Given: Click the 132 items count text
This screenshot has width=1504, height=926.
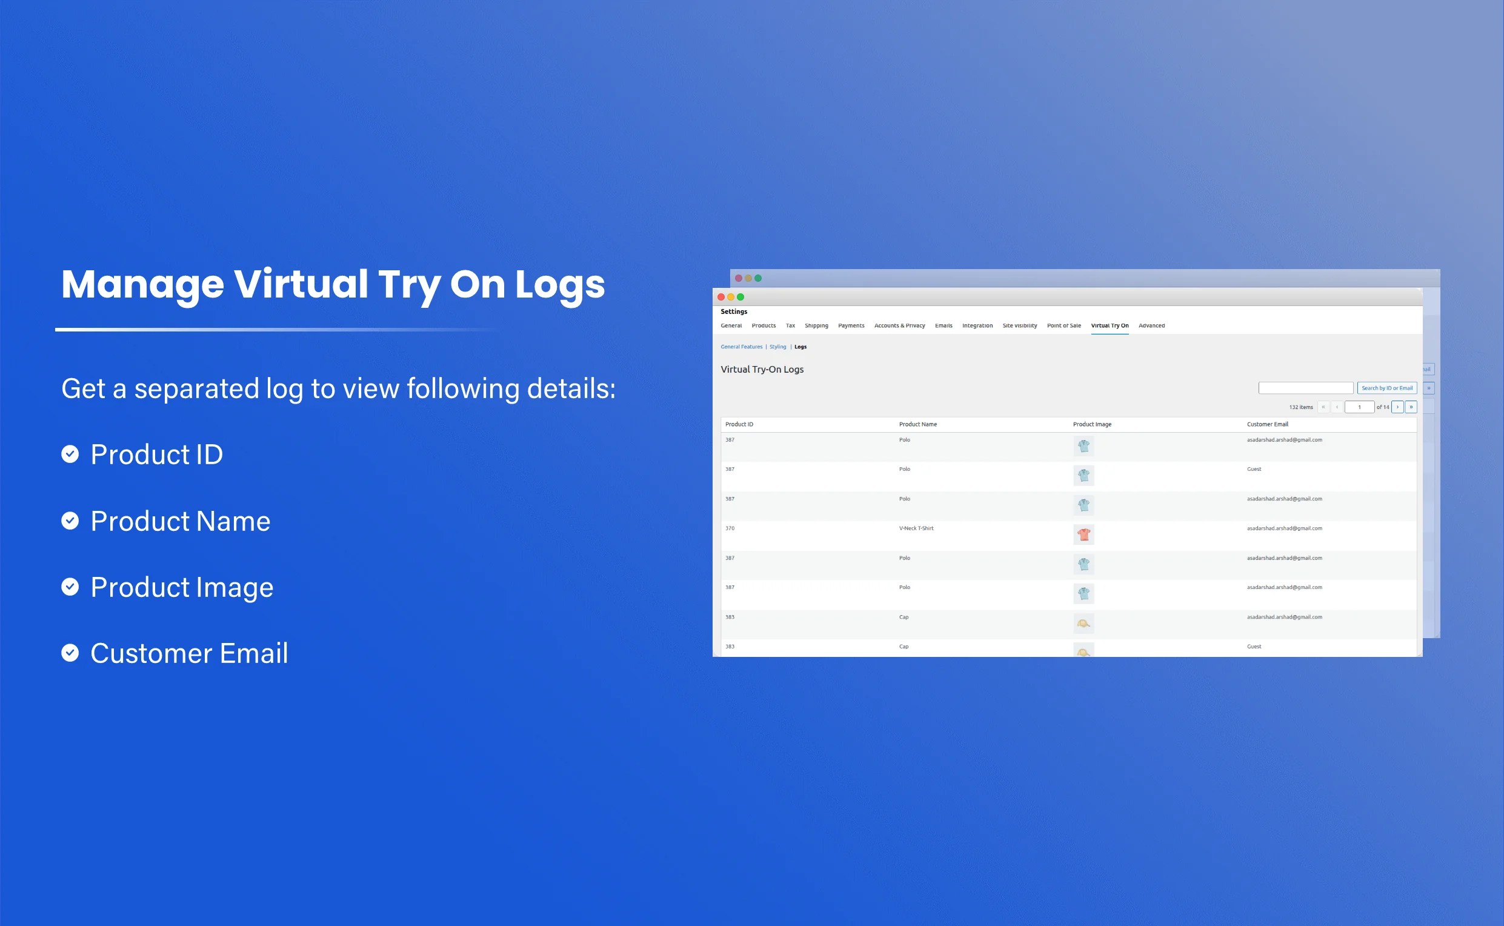Looking at the screenshot, I should click(x=1300, y=407).
